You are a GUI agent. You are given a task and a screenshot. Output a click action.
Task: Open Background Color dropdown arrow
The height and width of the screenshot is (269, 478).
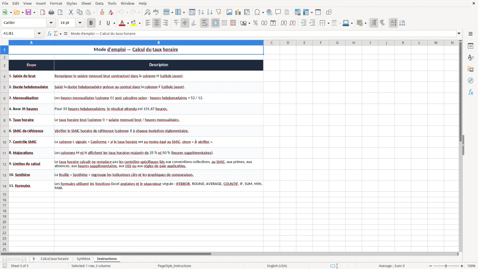[x=139, y=23]
